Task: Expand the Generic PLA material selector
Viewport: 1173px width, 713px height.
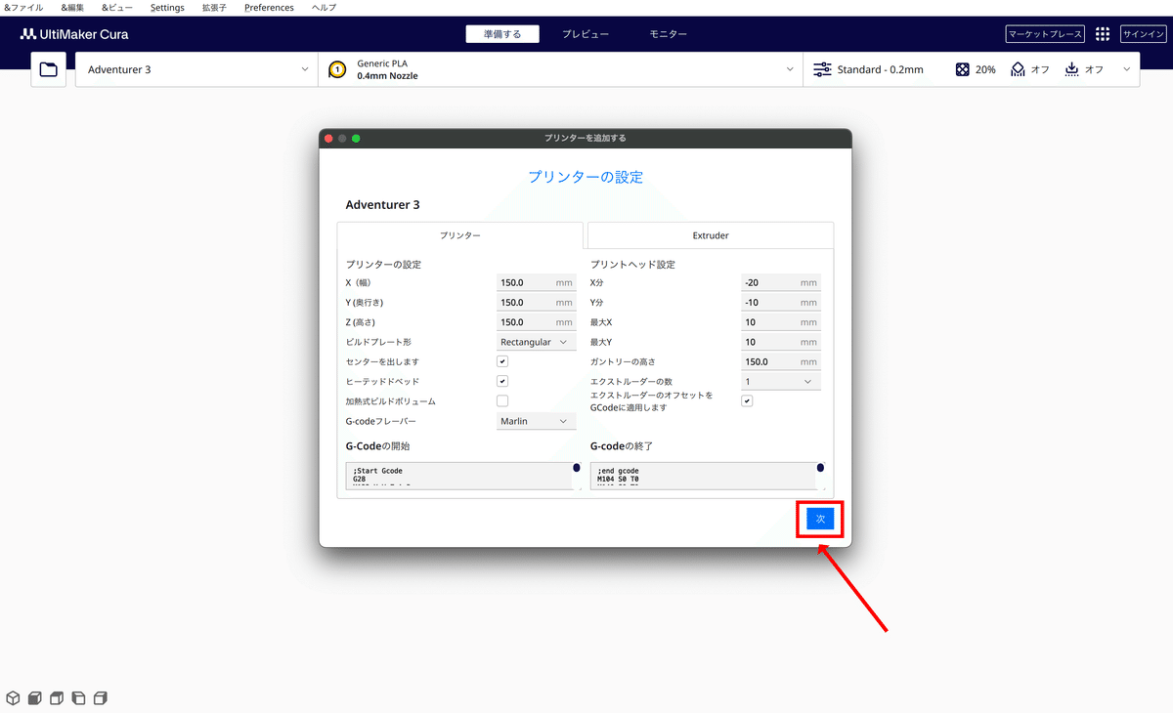Action: (x=560, y=69)
